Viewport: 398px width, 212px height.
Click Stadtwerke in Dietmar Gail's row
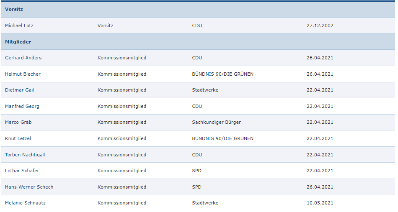click(x=205, y=90)
